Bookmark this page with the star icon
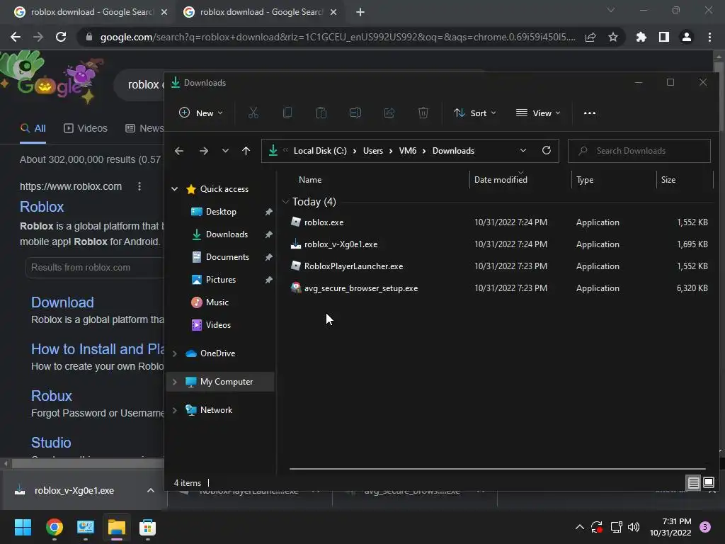Image resolution: width=725 pixels, height=544 pixels. (x=613, y=37)
